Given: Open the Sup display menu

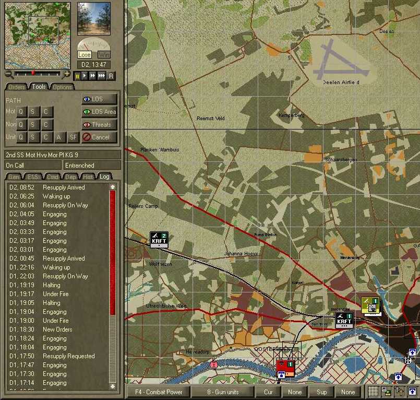Looking at the screenshot, I should pyautogui.click(x=321, y=392).
